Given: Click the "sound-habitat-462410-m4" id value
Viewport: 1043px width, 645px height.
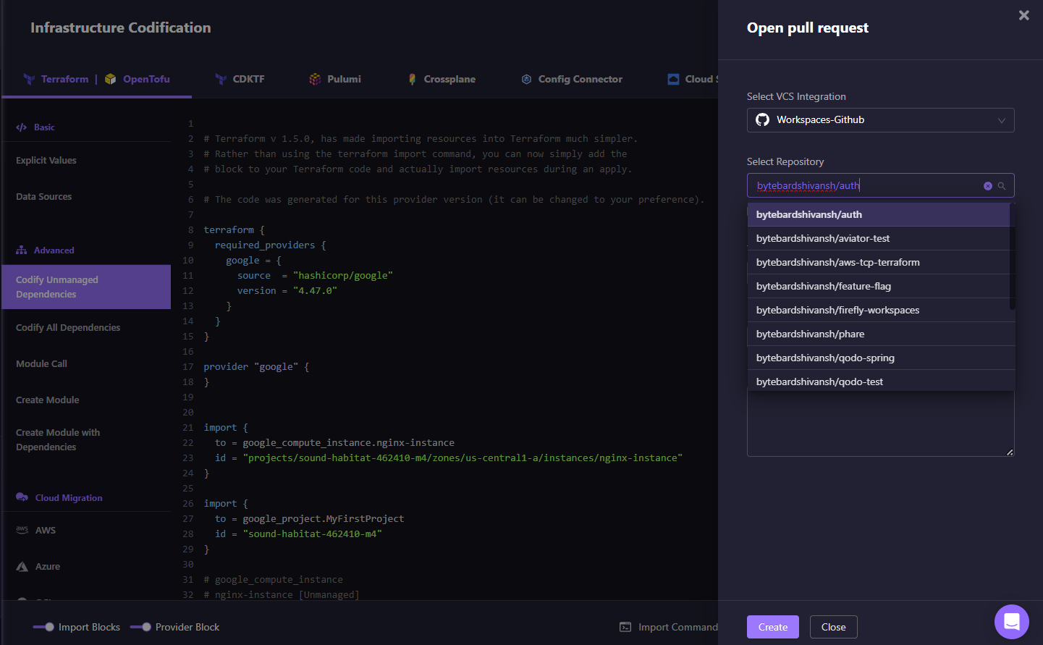Looking at the screenshot, I should (x=313, y=534).
